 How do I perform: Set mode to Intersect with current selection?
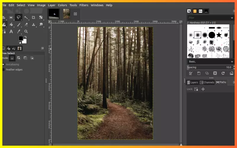pos(32,58)
